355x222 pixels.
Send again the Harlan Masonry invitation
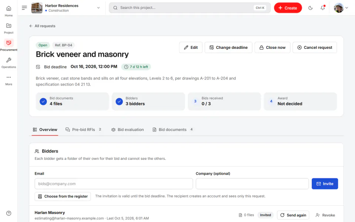[293, 215]
